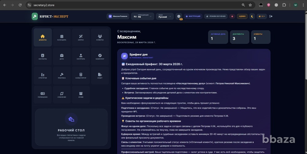Image resolution: width=307 pixels, height=154 pixels.
Task: Click the browser profile M avatar
Action: [x=295, y=5]
